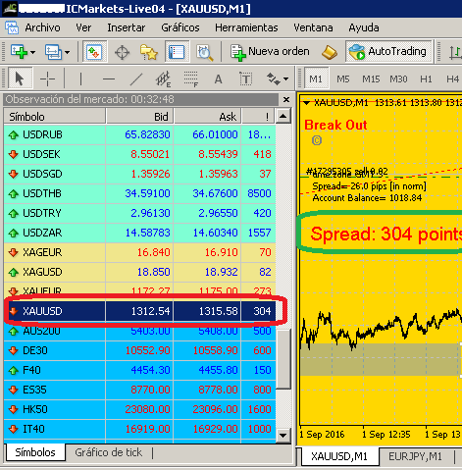Image resolution: width=462 pixels, height=470 pixels.
Task: Select the XAGUSD row
Action: coord(139,272)
